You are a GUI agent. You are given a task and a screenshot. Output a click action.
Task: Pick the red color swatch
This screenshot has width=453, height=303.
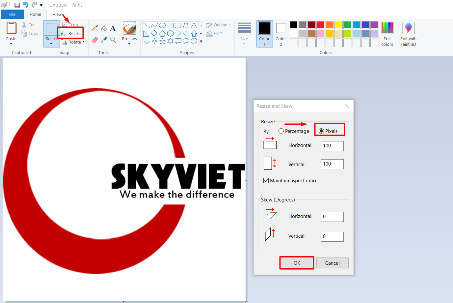tap(321, 25)
